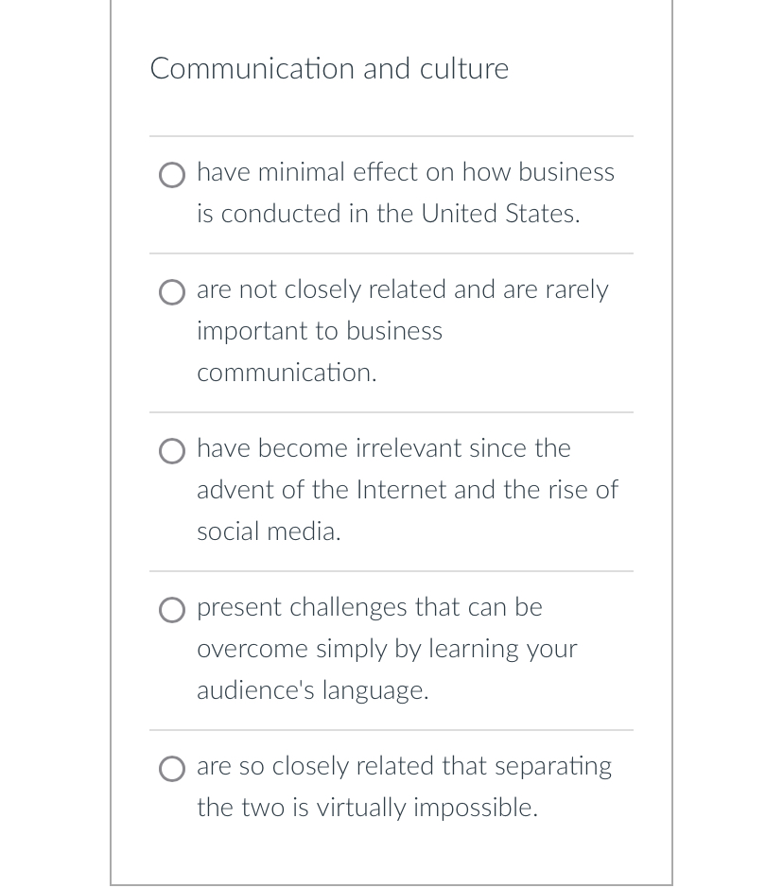The height and width of the screenshot is (888, 783).
Task: Click the second answer's radio circle
Action: (x=171, y=292)
